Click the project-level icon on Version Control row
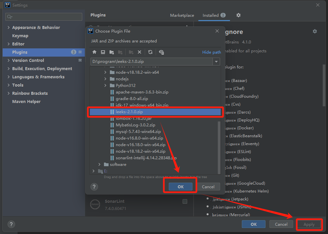Image resolution: width=328 pixels, height=234 pixels. [80, 60]
